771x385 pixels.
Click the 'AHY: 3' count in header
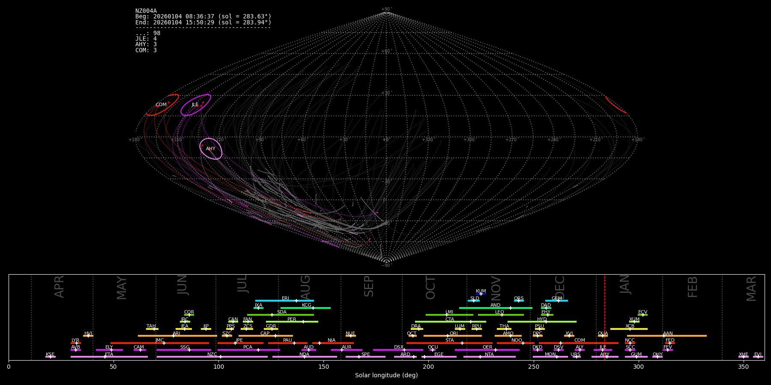tap(146, 44)
